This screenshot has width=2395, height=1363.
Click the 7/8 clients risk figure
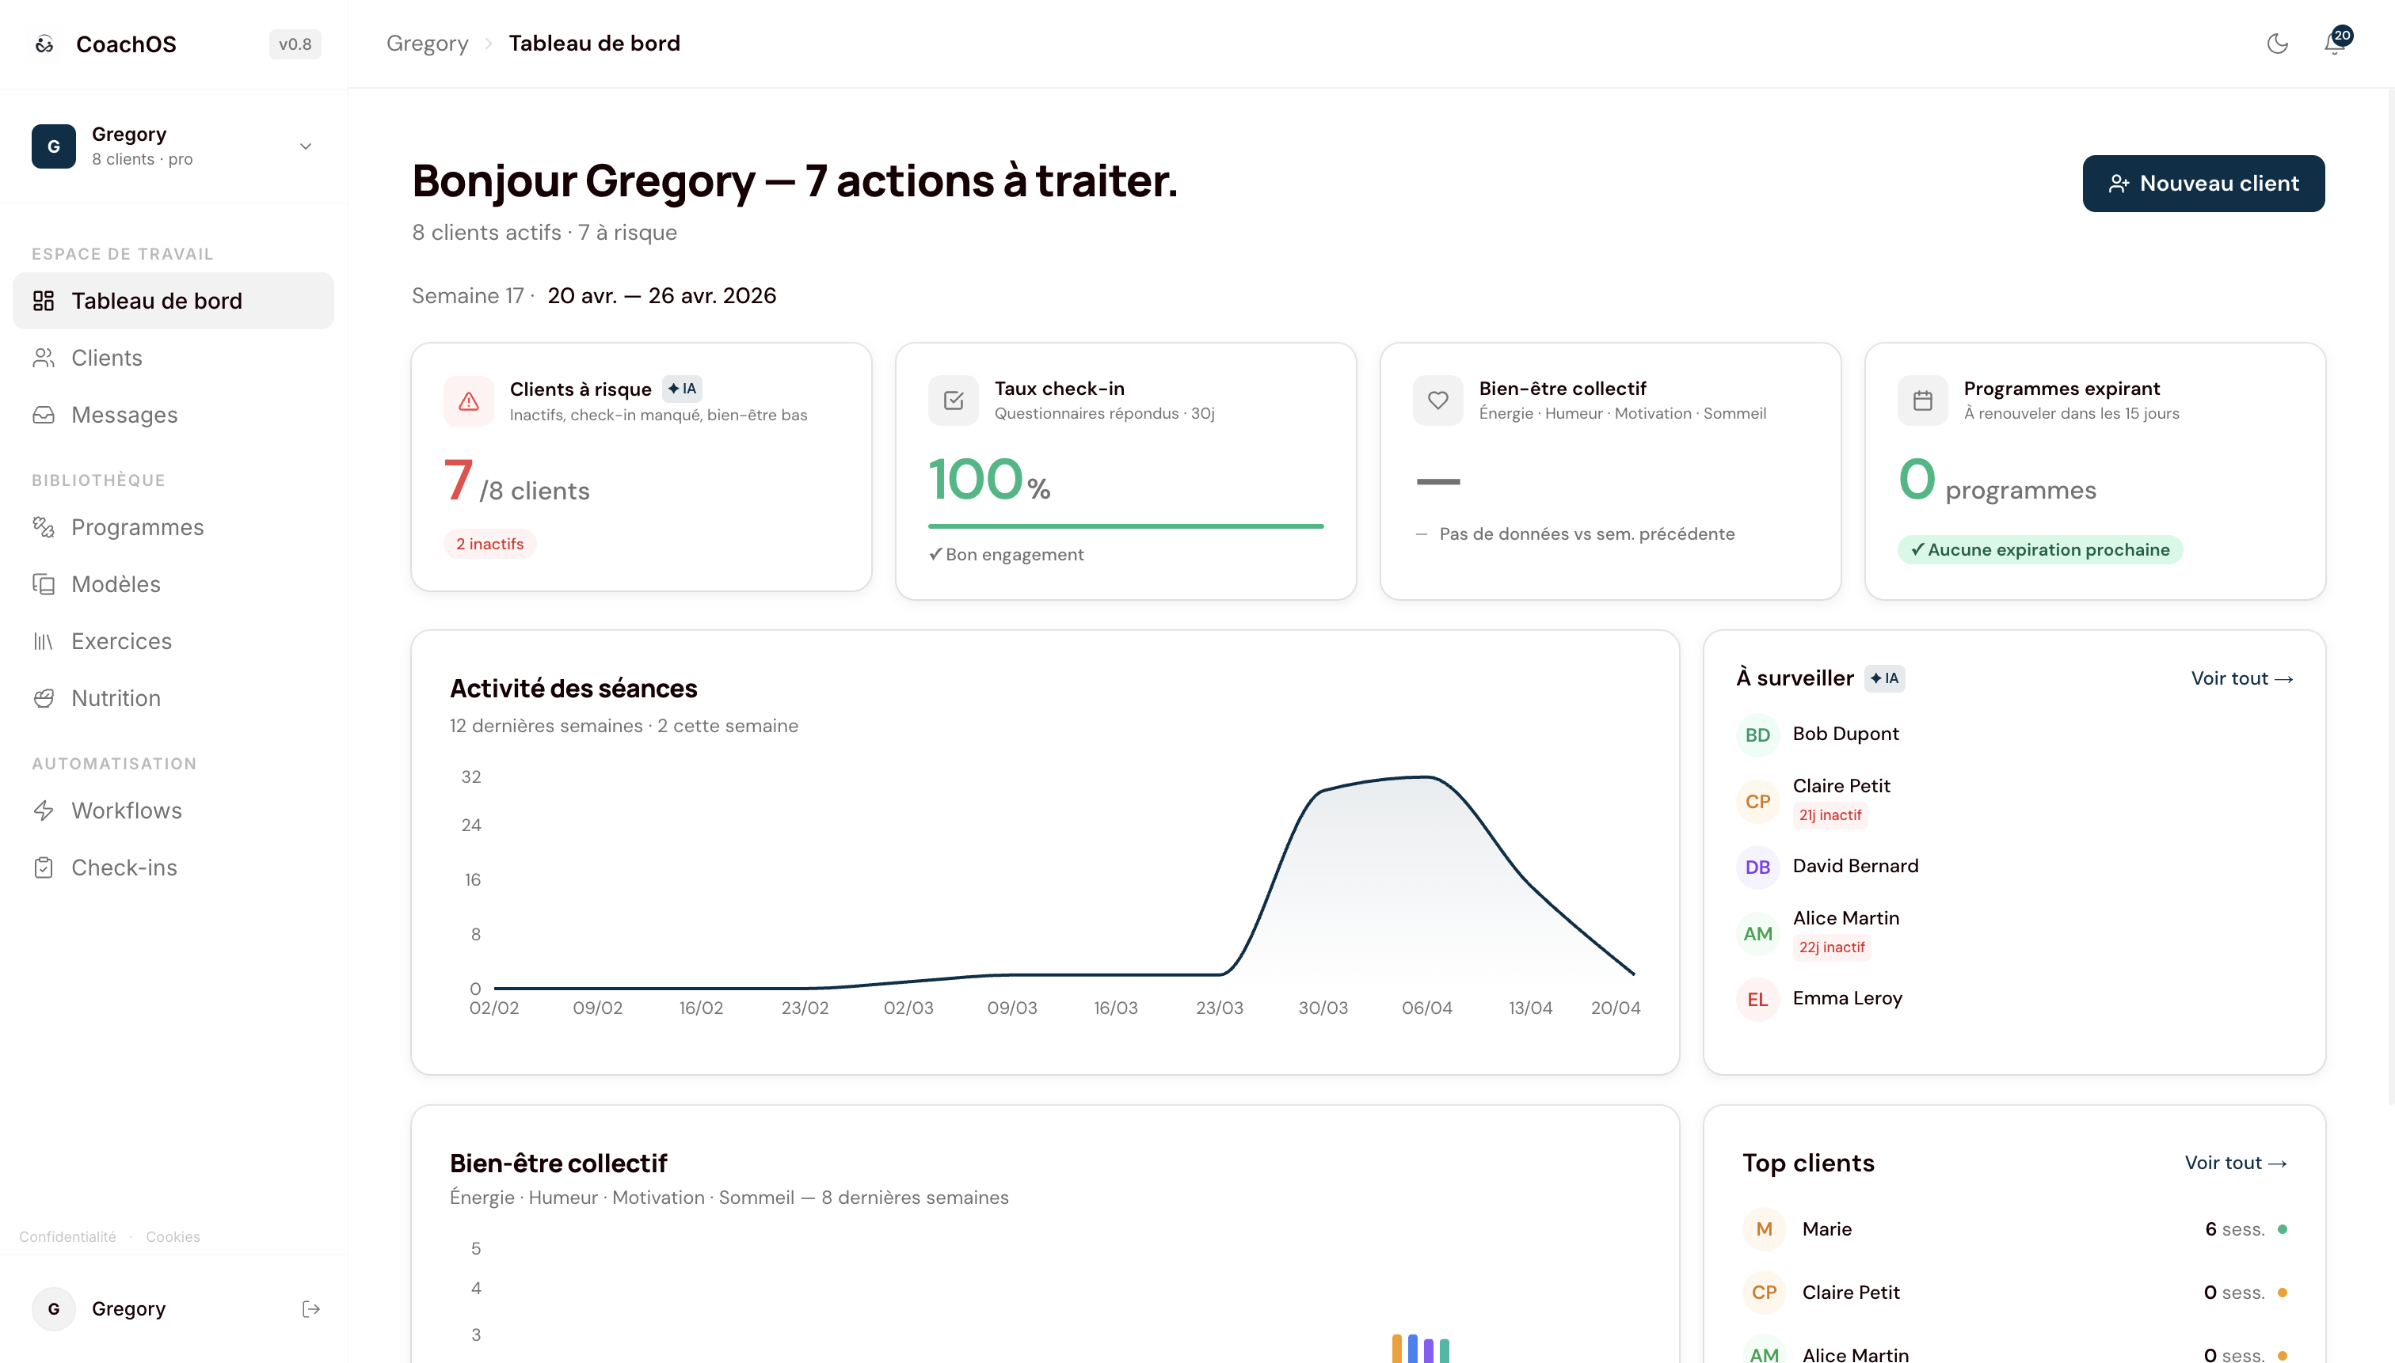point(516,481)
